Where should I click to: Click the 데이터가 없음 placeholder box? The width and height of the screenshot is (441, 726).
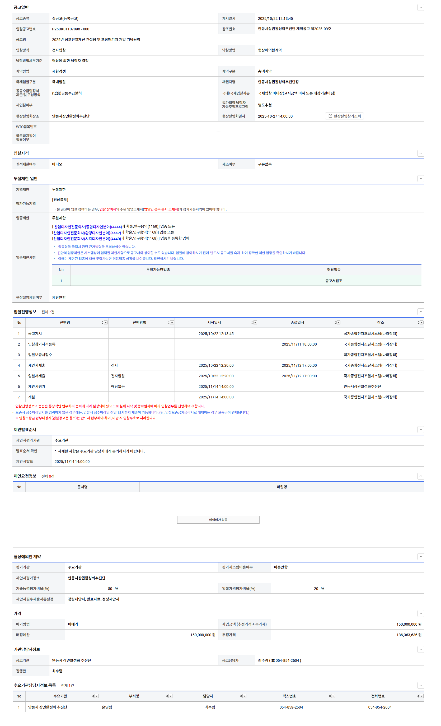[218, 520]
